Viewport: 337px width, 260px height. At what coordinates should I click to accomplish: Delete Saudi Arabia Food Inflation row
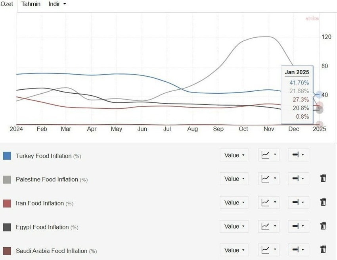click(x=323, y=250)
